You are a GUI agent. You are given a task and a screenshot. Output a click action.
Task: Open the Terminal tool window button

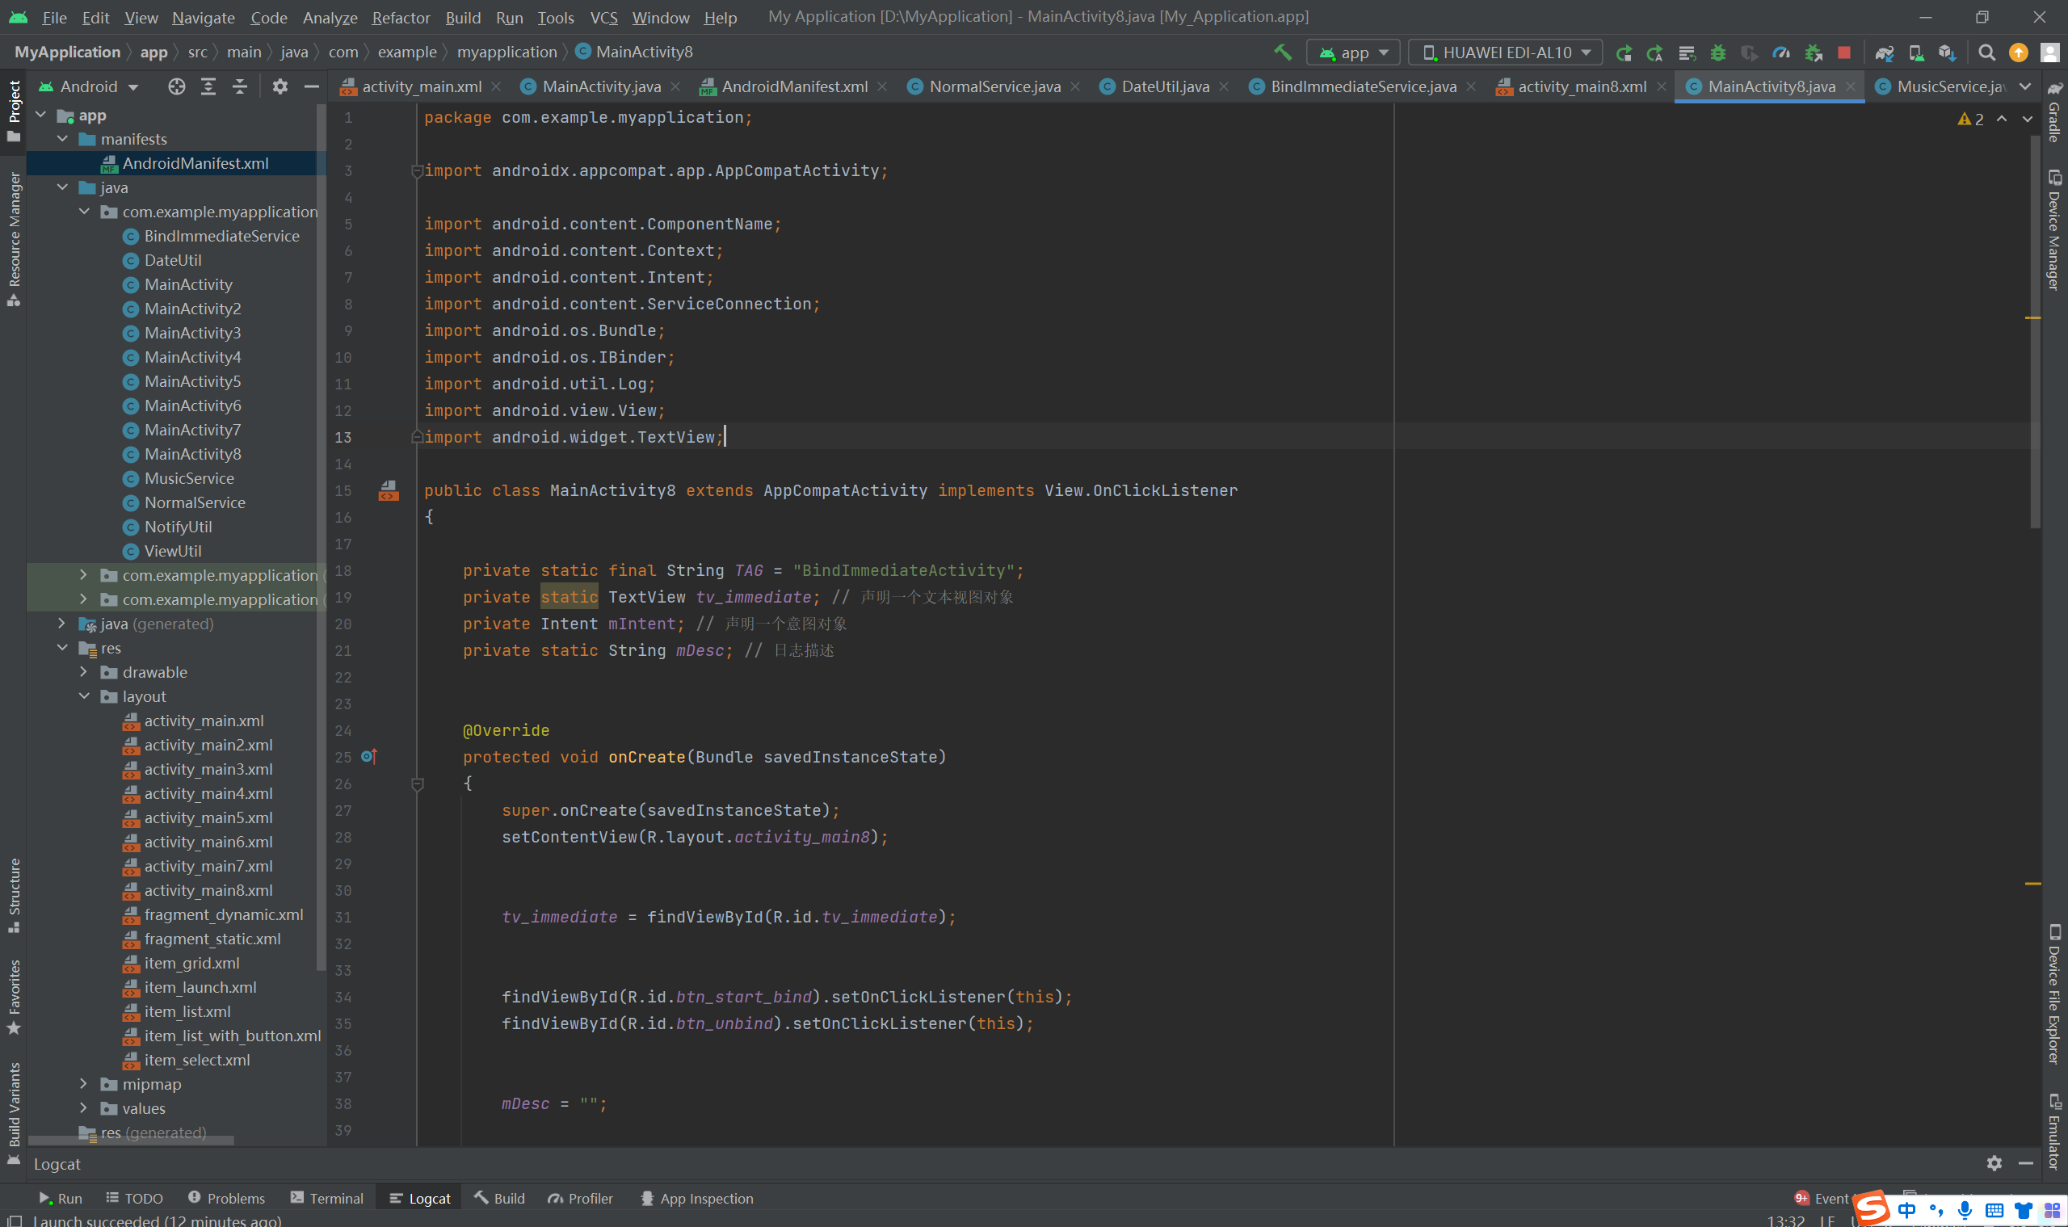pyautogui.click(x=326, y=1198)
